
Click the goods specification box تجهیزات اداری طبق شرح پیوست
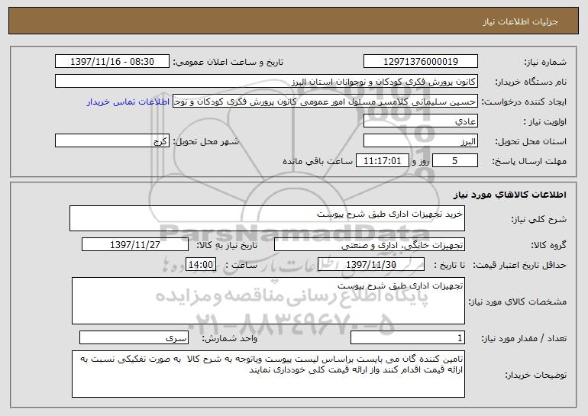pyautogui.click(x=268, y=301)
